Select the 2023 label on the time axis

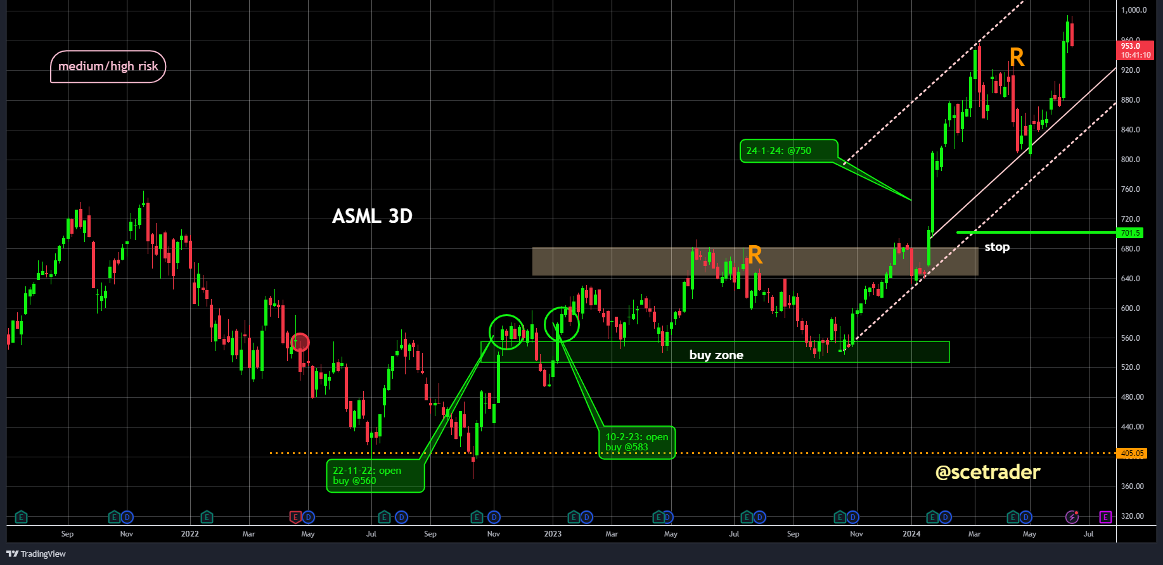[553, 534]
